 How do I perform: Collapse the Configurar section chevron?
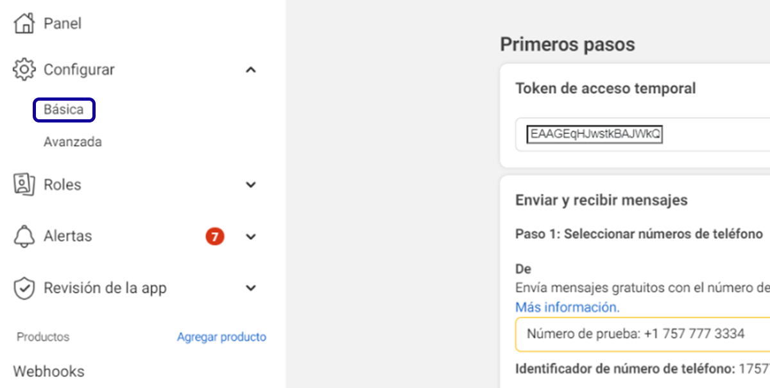tap(251, 69)
